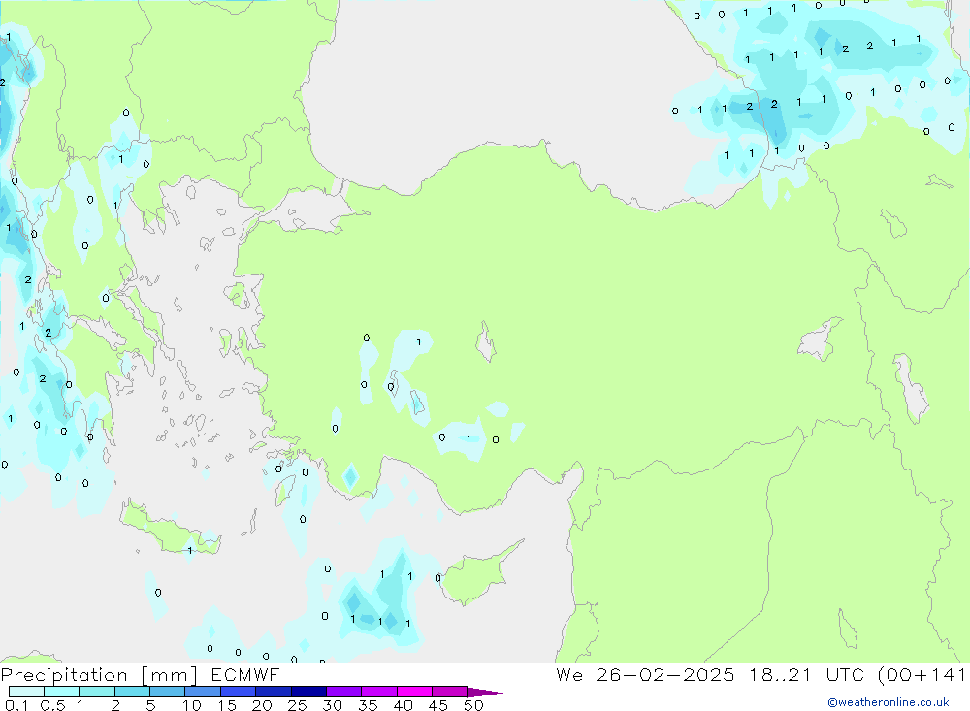970x711 pixels.
Task: Click the 'ECMWF' model label
Action: (x=245, y=675)
